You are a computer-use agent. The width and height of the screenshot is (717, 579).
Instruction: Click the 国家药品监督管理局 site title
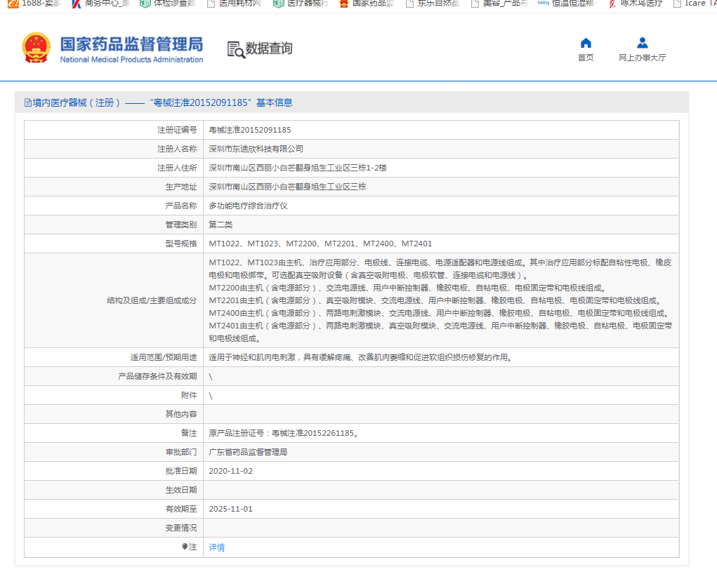131,44
